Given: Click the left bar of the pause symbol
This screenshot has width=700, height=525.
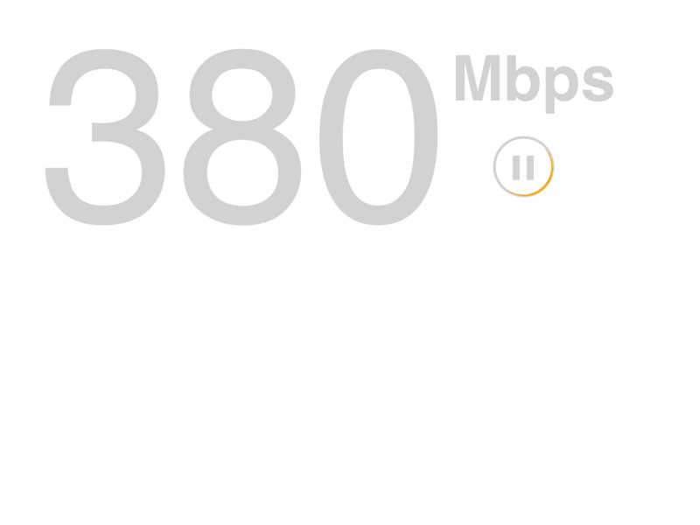Looking at the screenshot, I should point(516,168).
